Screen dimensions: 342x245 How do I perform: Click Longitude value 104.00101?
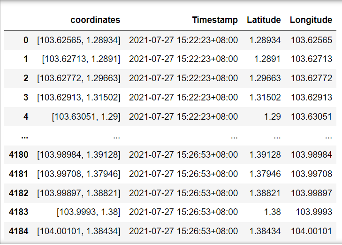point(312,231)
